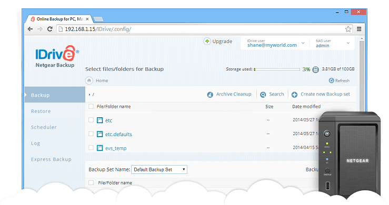Open the evs_temp folder
The width and height of the screenshot is (389, 205).
116,148
